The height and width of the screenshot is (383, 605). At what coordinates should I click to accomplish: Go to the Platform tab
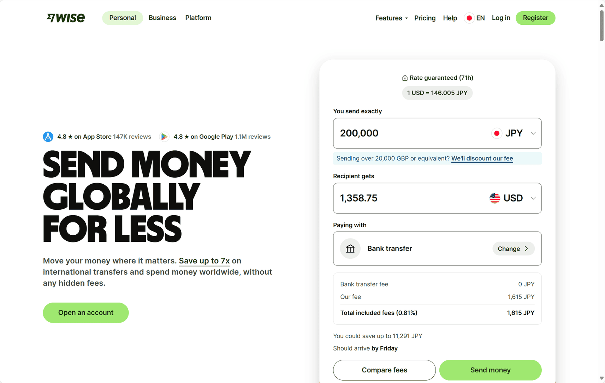pos(198,18)
